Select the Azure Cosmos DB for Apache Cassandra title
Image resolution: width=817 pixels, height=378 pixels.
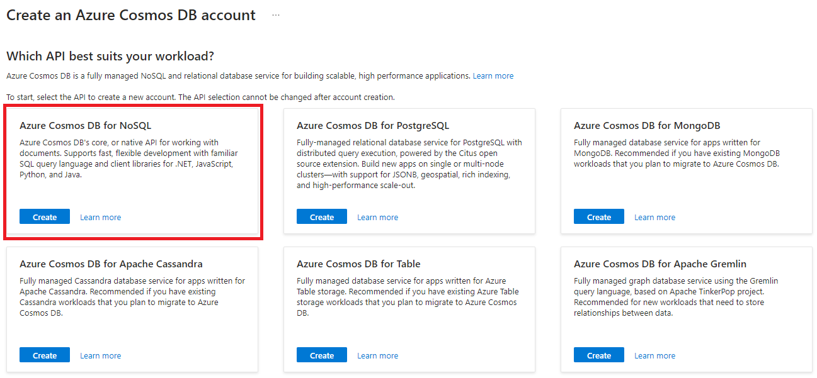point(111,264)
